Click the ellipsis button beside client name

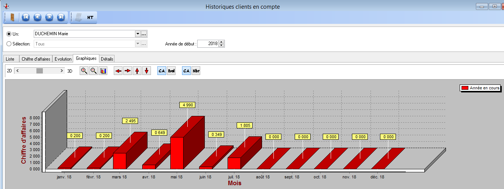tap(144, 34)
